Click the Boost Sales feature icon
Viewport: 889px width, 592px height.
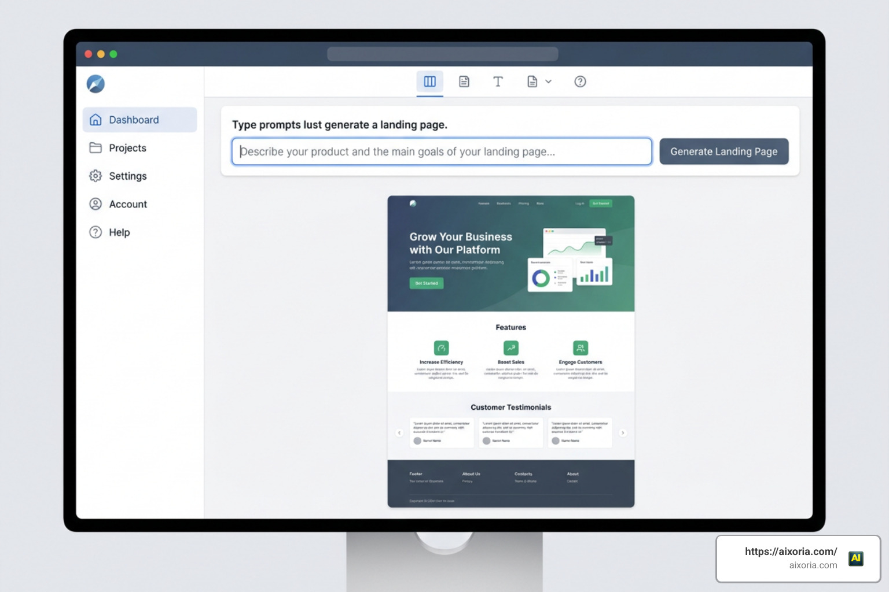511,348
